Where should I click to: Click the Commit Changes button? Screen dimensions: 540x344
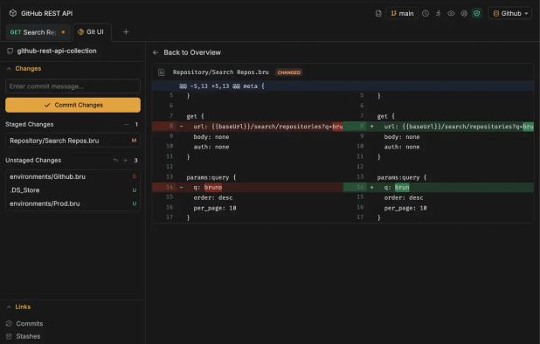pyautogui.click(x=73, y=105)
